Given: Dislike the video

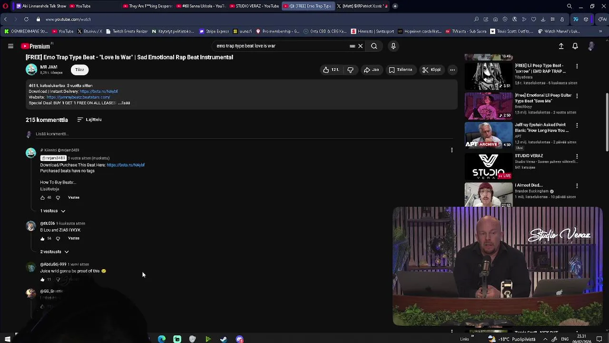Looking at the screenshot, I should [x=350, y=70].
